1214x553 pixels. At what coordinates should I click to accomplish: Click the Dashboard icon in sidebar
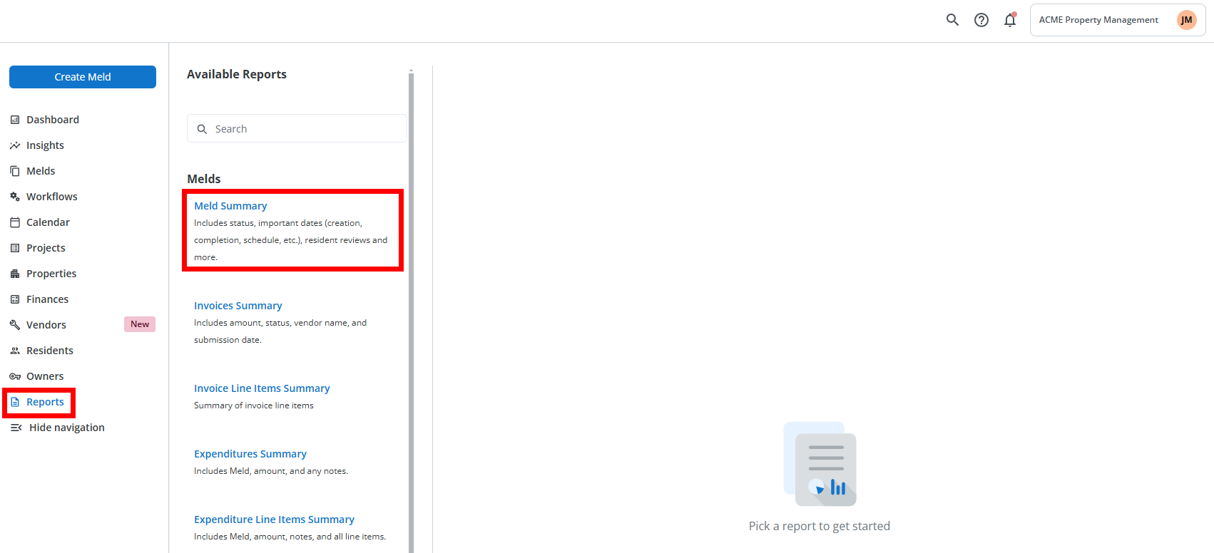coord(15,120)
